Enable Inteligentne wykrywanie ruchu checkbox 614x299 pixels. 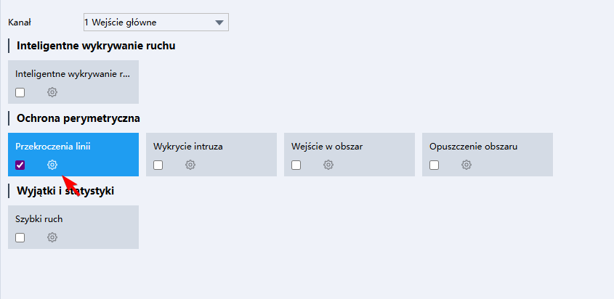20,92
